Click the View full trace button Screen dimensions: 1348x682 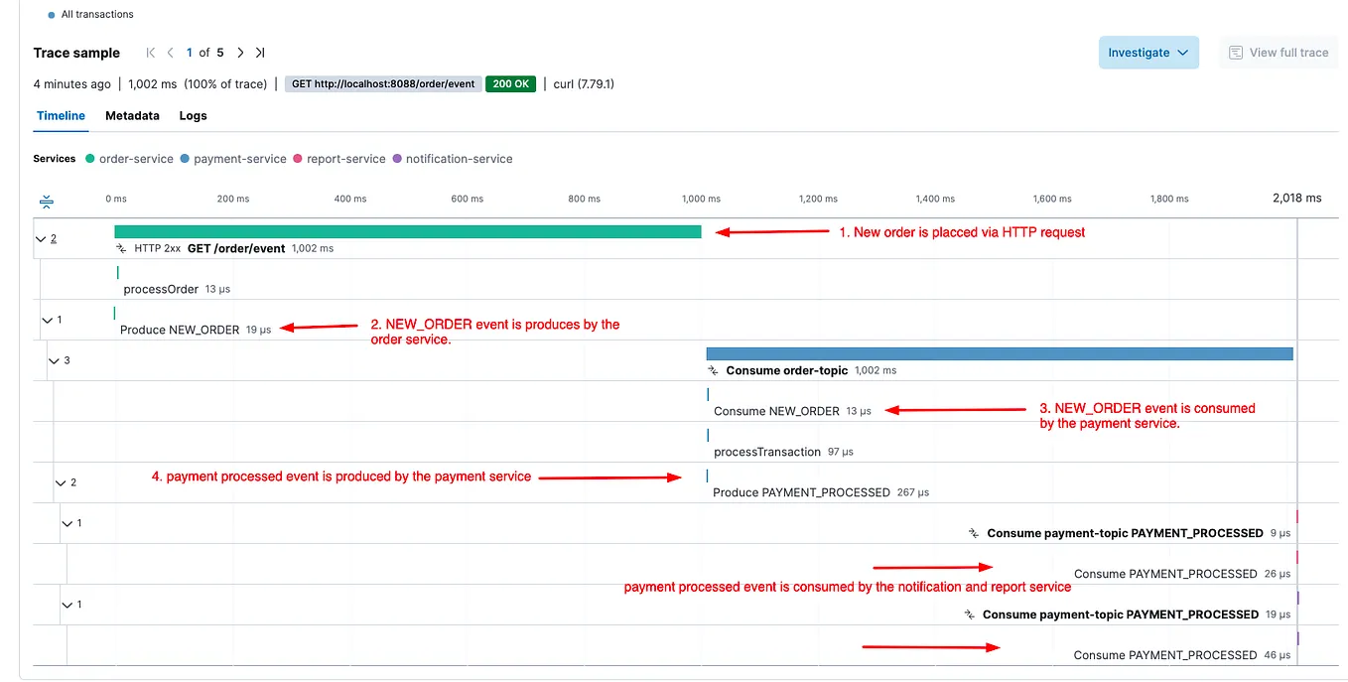[x=1279, y=53]
